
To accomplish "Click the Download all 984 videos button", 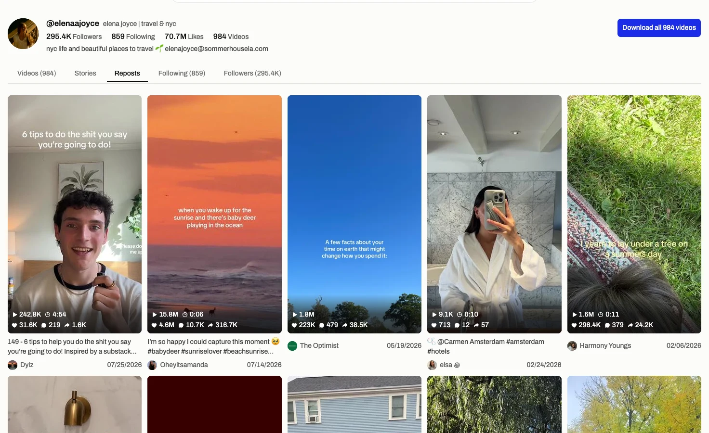I will coord(659,28).
